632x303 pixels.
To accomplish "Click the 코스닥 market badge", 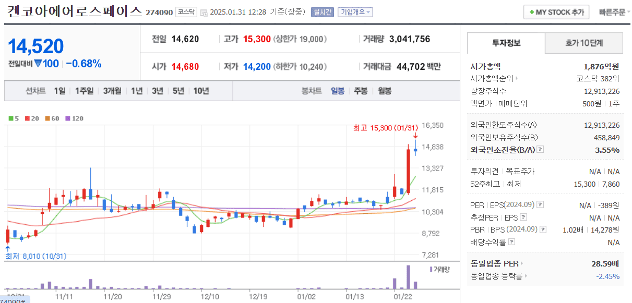I will pyautogui.click(x=186, y=12).
